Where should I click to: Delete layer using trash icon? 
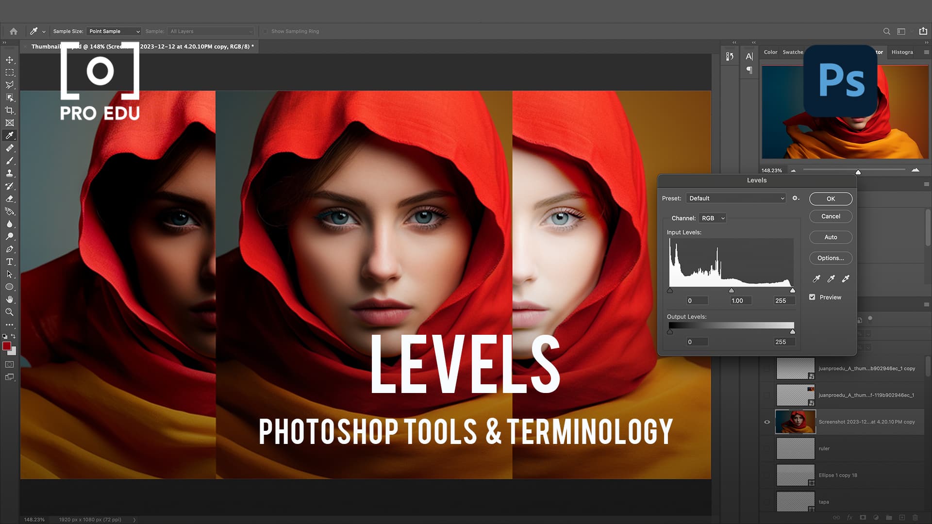coord(915,517)
